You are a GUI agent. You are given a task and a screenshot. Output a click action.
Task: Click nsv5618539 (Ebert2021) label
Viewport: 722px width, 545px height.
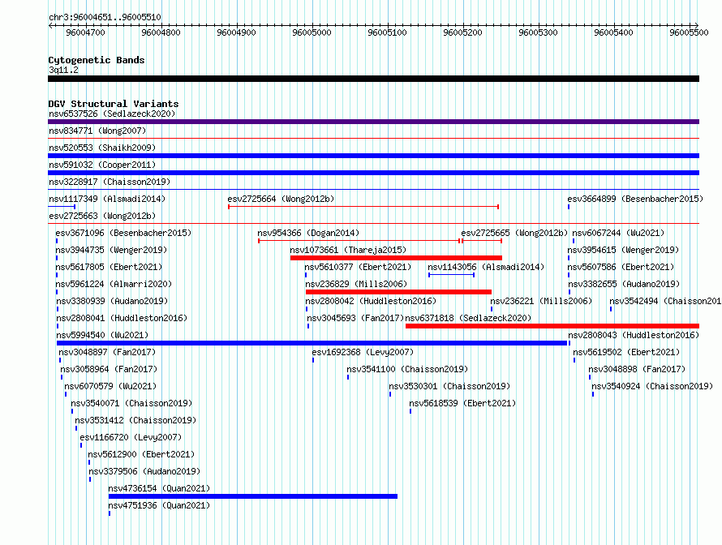[x=462, y=403]
